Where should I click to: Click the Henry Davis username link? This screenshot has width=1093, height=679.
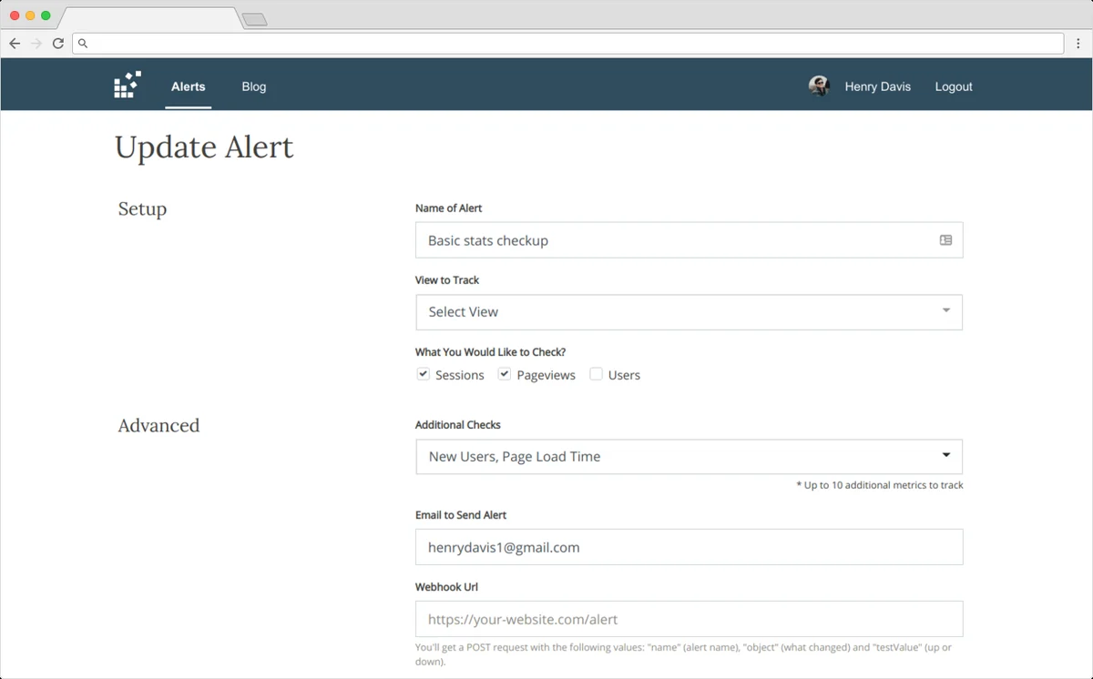coord(877,86)
